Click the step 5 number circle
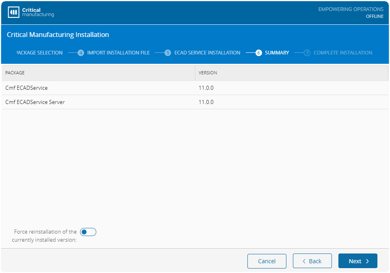 tap(168, 53)
